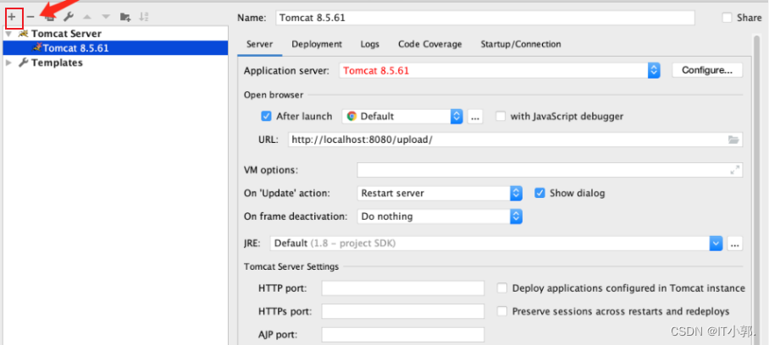The image size is (769, 345).
Task: Click the Name input field
Action: pos(485,18)
